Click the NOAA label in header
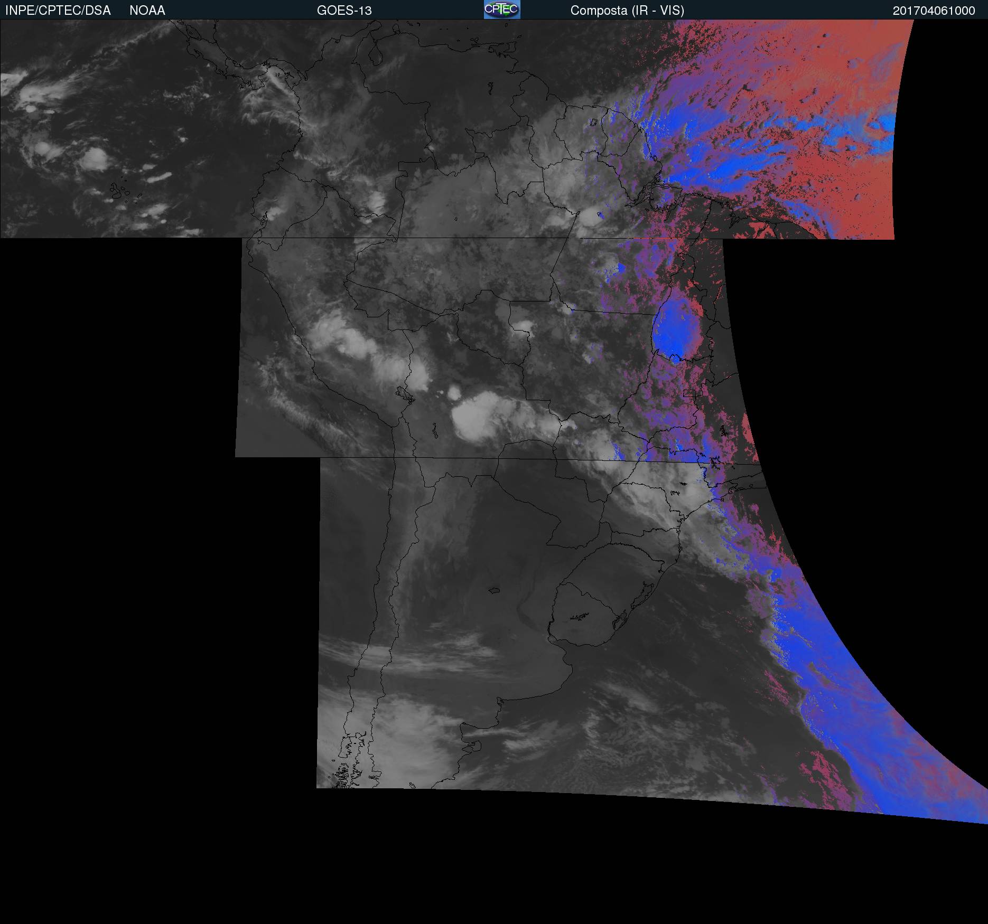The height and width of the screenshot is (924, 988). [147, 11]
